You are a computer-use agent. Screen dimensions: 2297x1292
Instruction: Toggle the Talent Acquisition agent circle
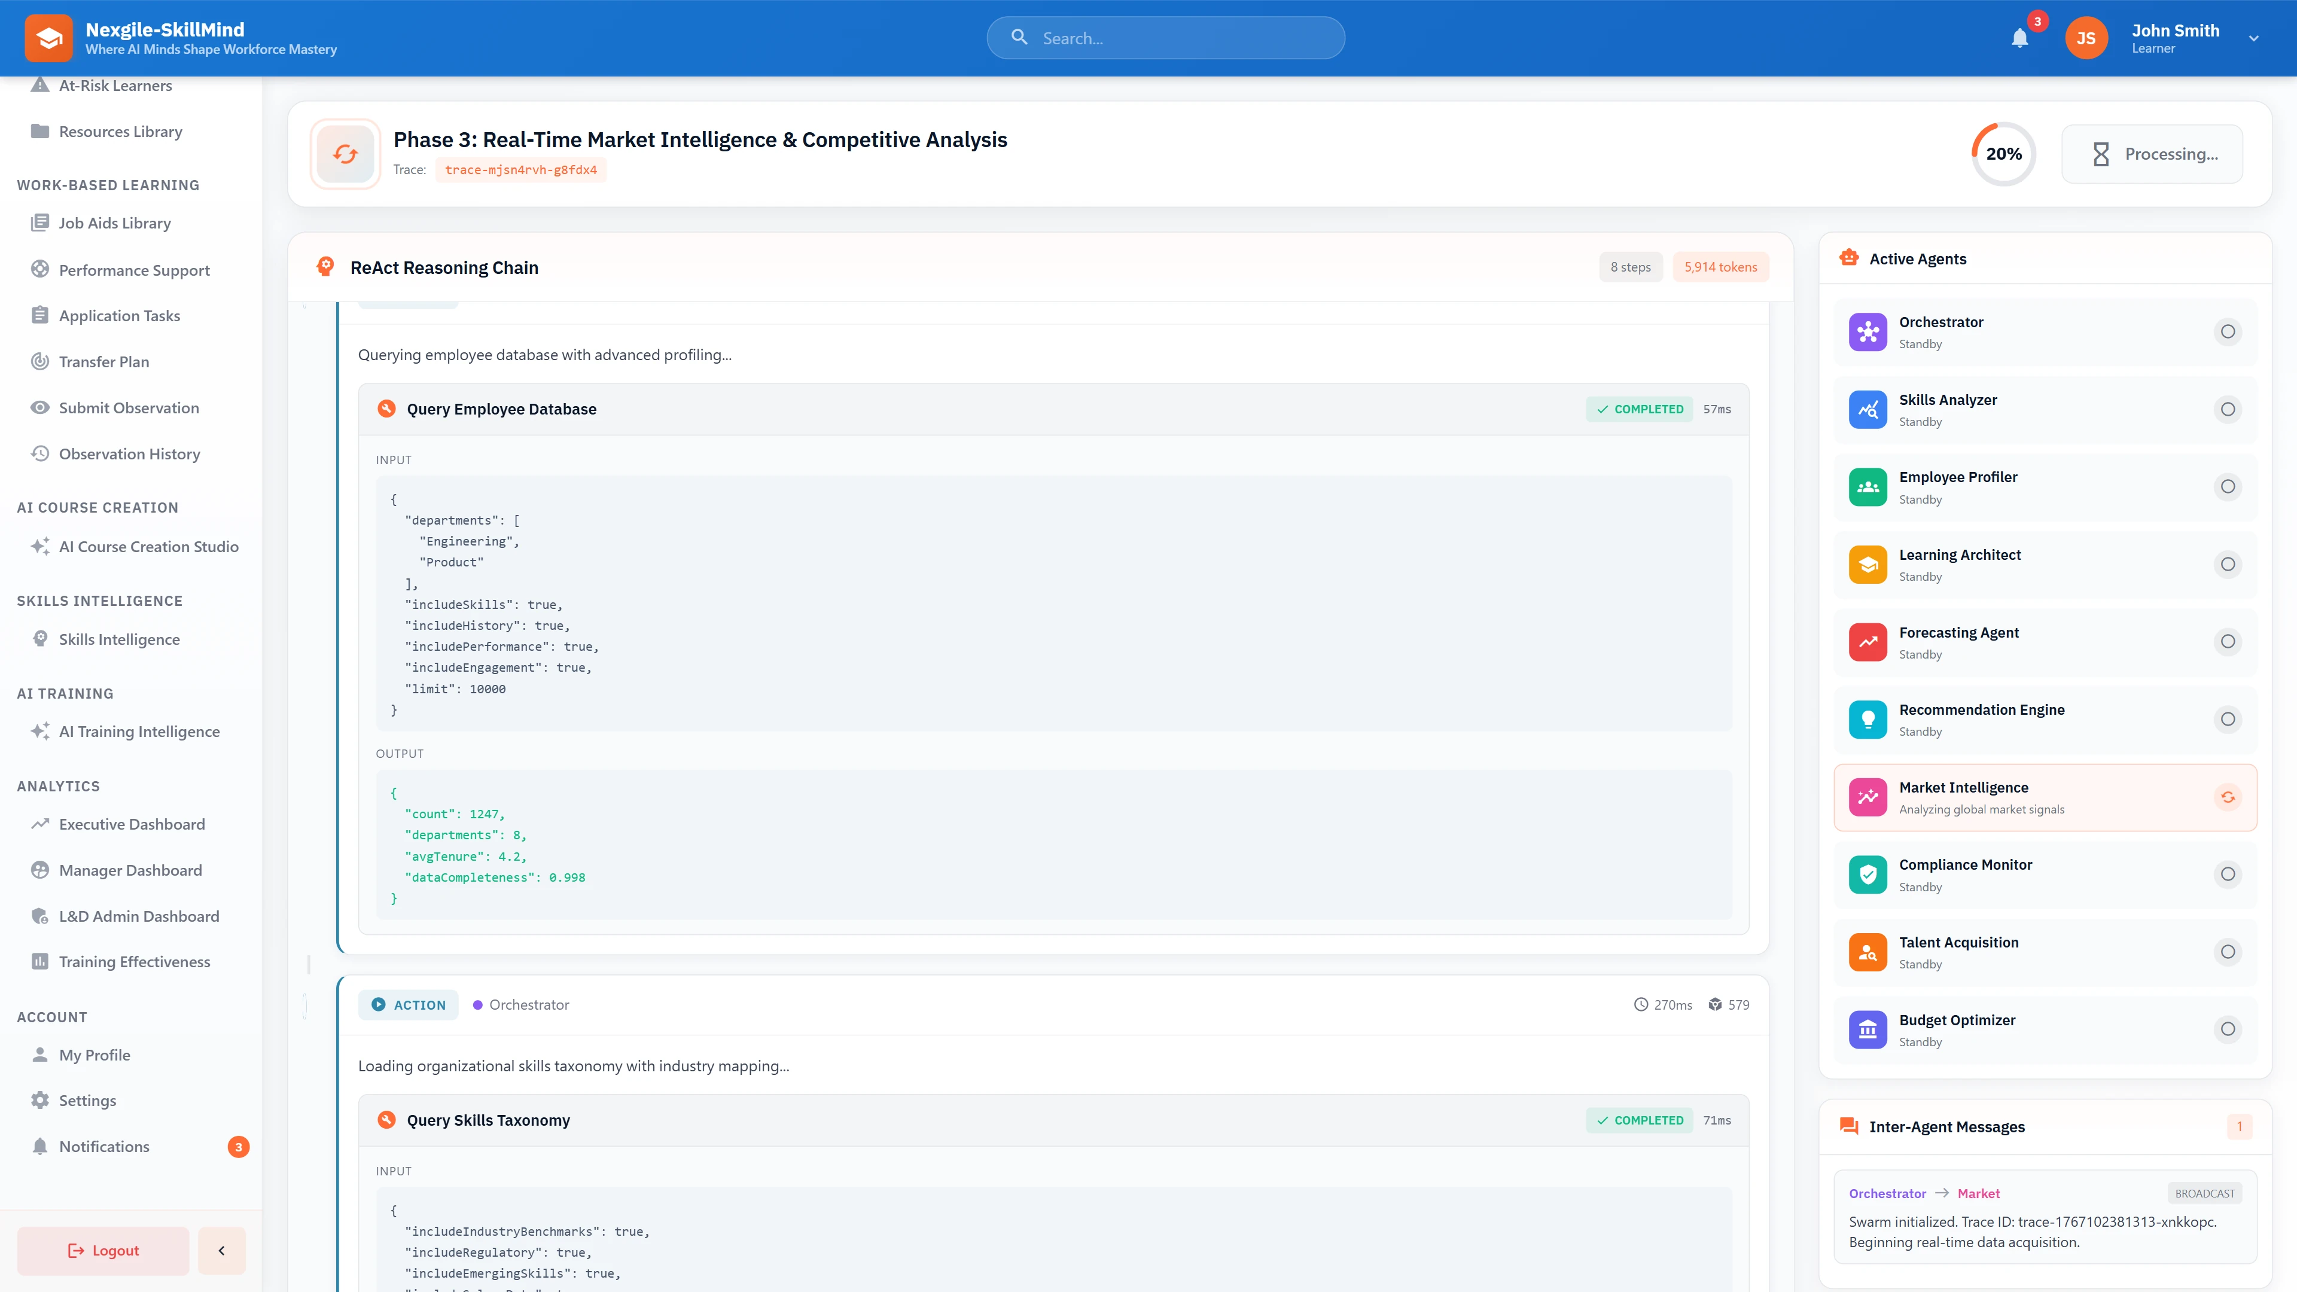2228,952
